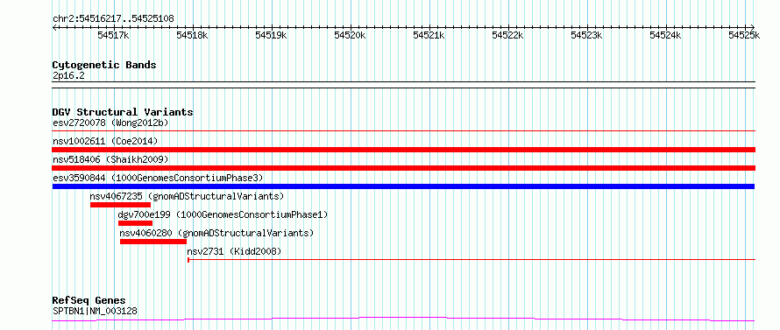Click the 54517k ruler tick label
The image size is (780, 330).
pyautogui.click(x=113, y=35)
